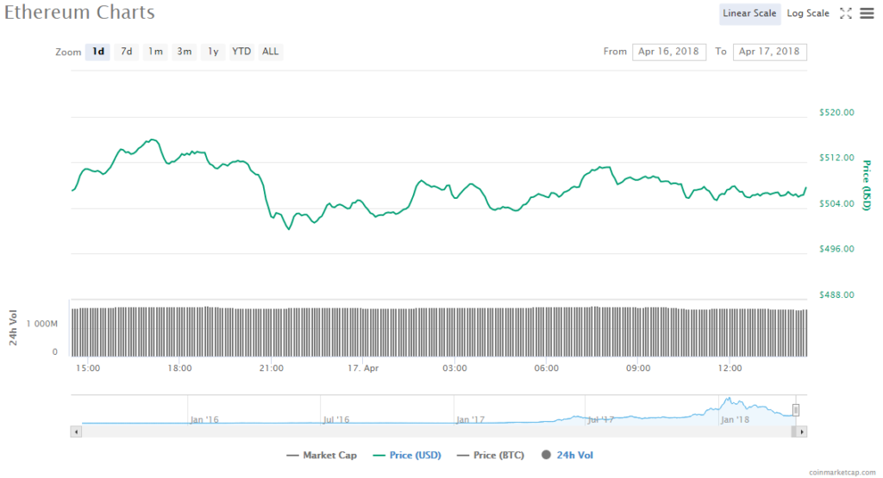Choose the 1y zoom option

click(213, 52)
